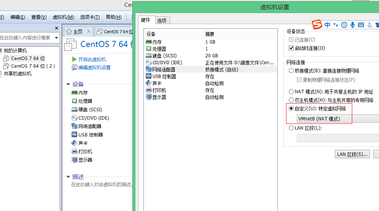Switch to the 选项 tab in settings dialog

162,21
